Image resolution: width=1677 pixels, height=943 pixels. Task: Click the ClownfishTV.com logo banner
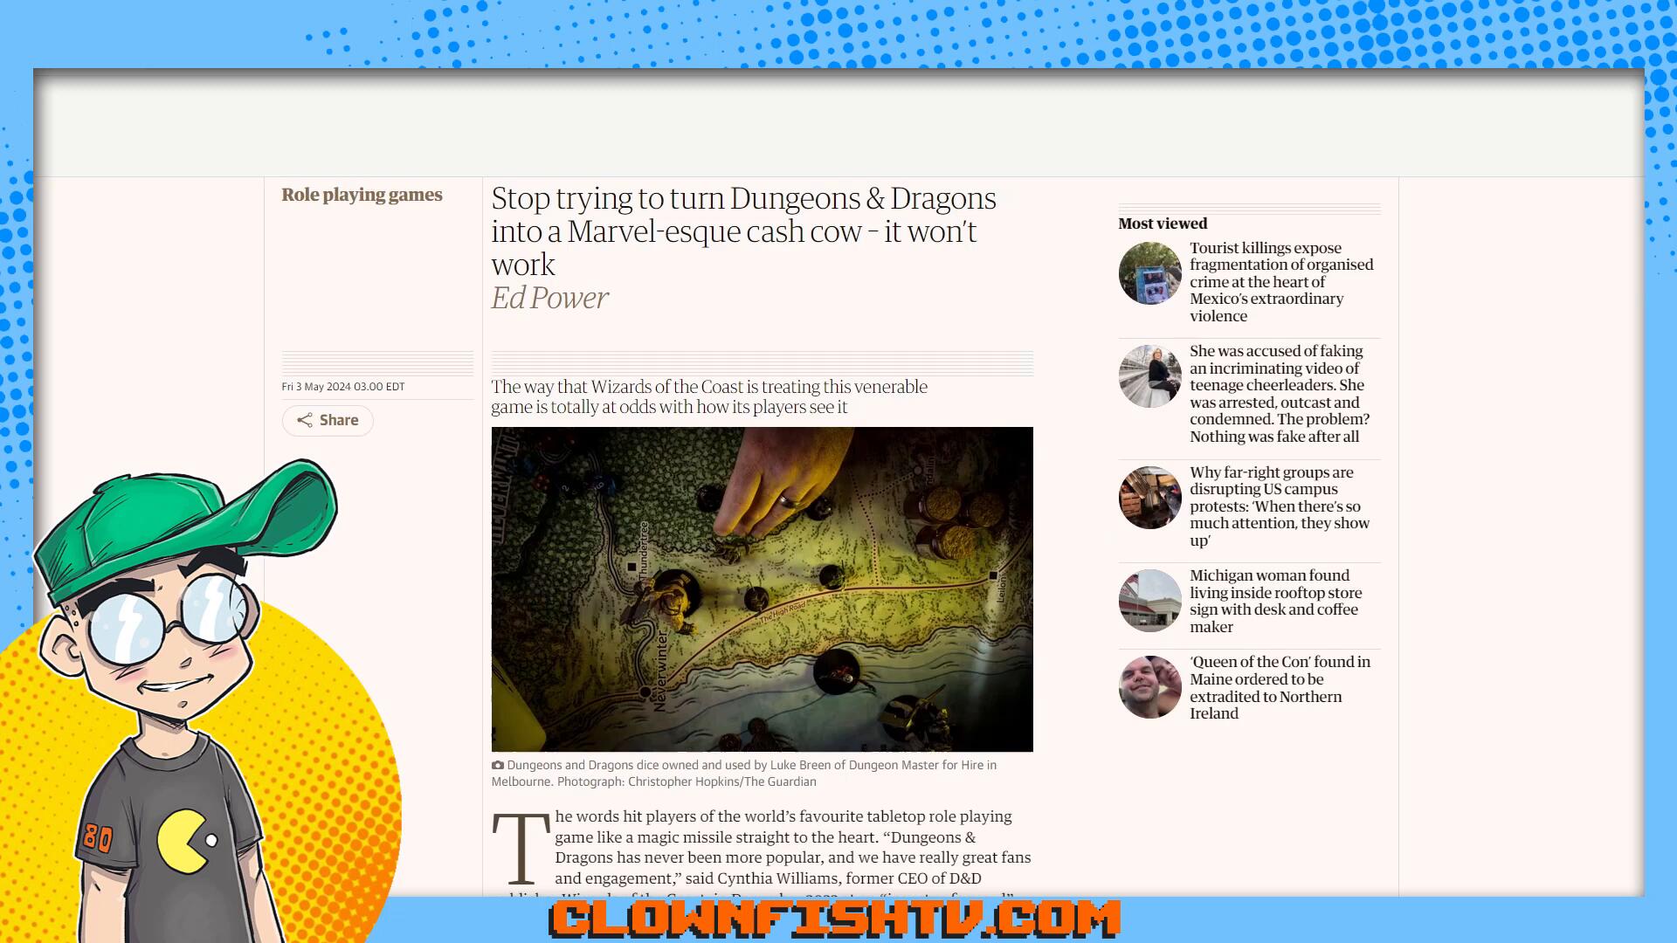pos(834,919)
